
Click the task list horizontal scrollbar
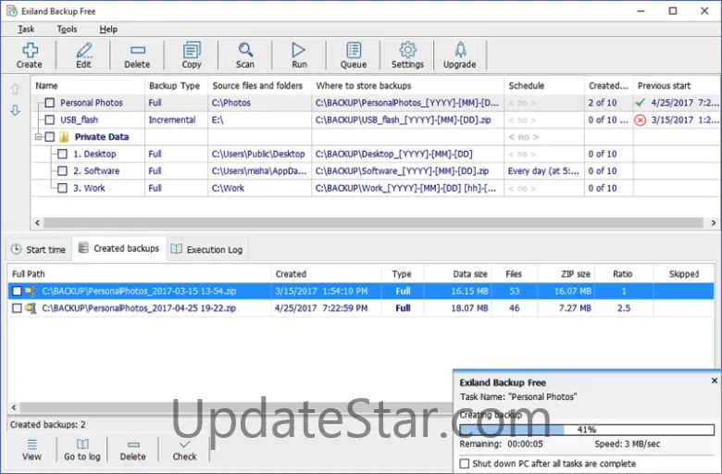373,223
